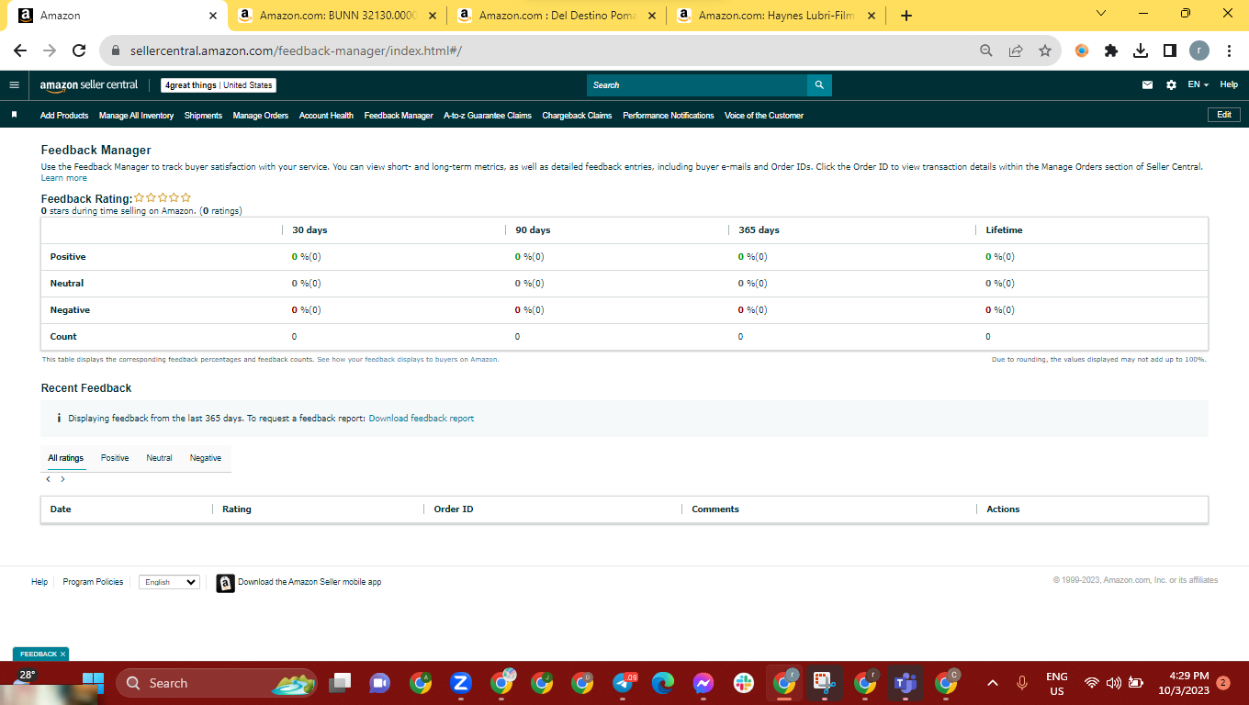
Task: Close the FEEDBACK tag at bottom left
Action: [62, 655]
